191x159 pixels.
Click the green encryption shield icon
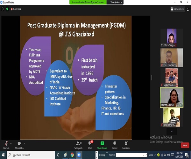coord(7,9)
